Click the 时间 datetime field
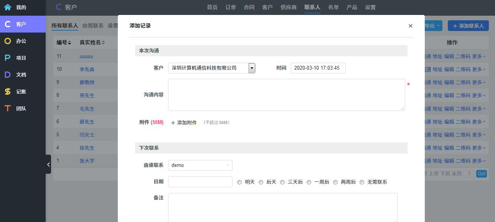The width and height of the screenshot is (495, 222). tap(318, 68)
